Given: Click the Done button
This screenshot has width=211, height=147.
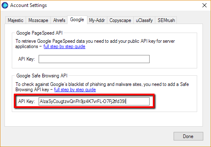Looking at the screenshot, I should 188,136.
